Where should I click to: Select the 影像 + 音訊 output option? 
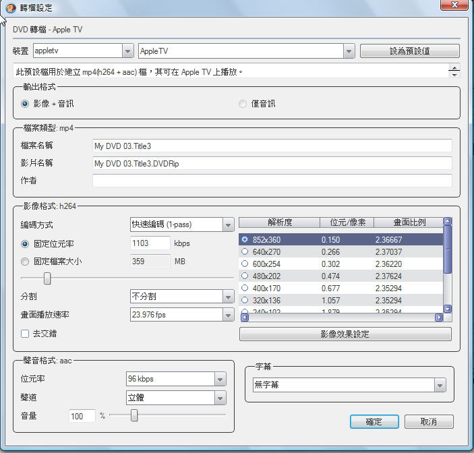point(26,104)
